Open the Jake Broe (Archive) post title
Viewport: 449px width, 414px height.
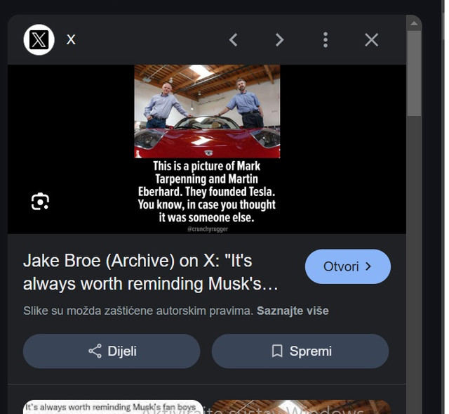(x=150, y=272)
